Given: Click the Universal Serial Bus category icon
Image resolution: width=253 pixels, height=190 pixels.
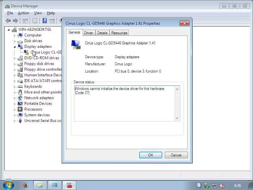Looking at the screenshot, I should coord(20,121).
